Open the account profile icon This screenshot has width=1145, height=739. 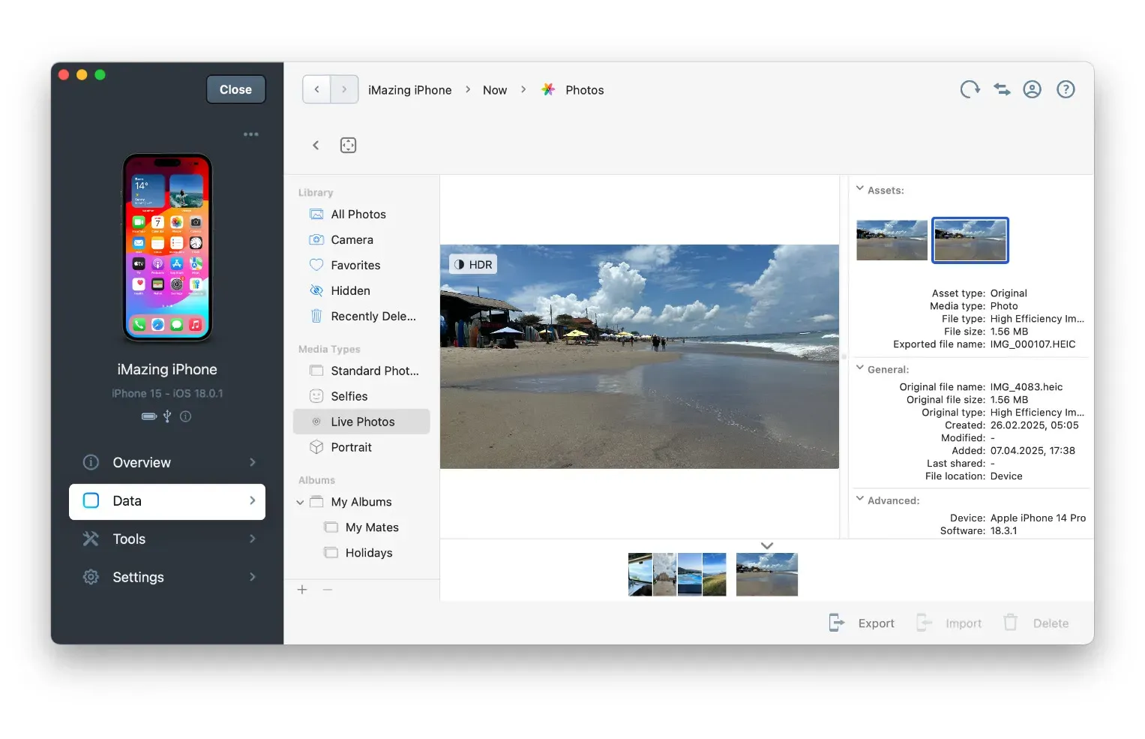click(x=1033, y=90)
